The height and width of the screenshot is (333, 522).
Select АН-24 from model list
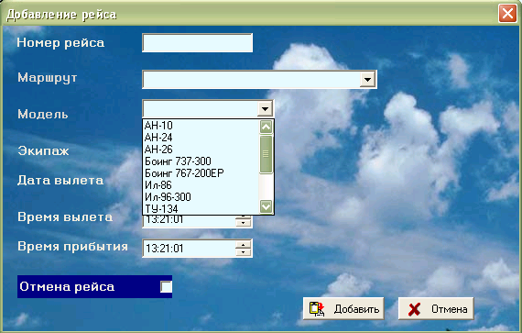(201, 138)
